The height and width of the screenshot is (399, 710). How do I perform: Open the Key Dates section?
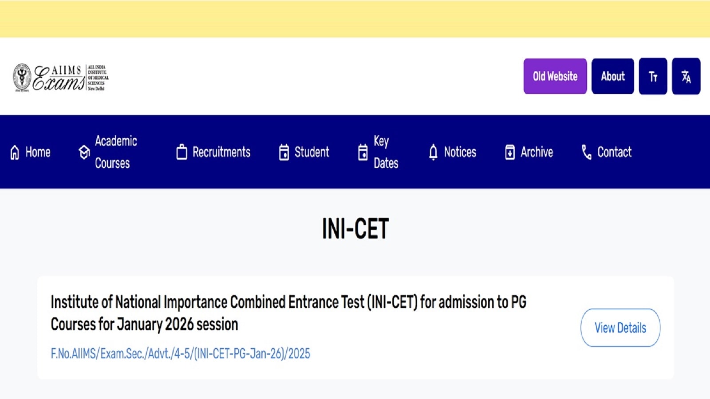pos(380,153)
